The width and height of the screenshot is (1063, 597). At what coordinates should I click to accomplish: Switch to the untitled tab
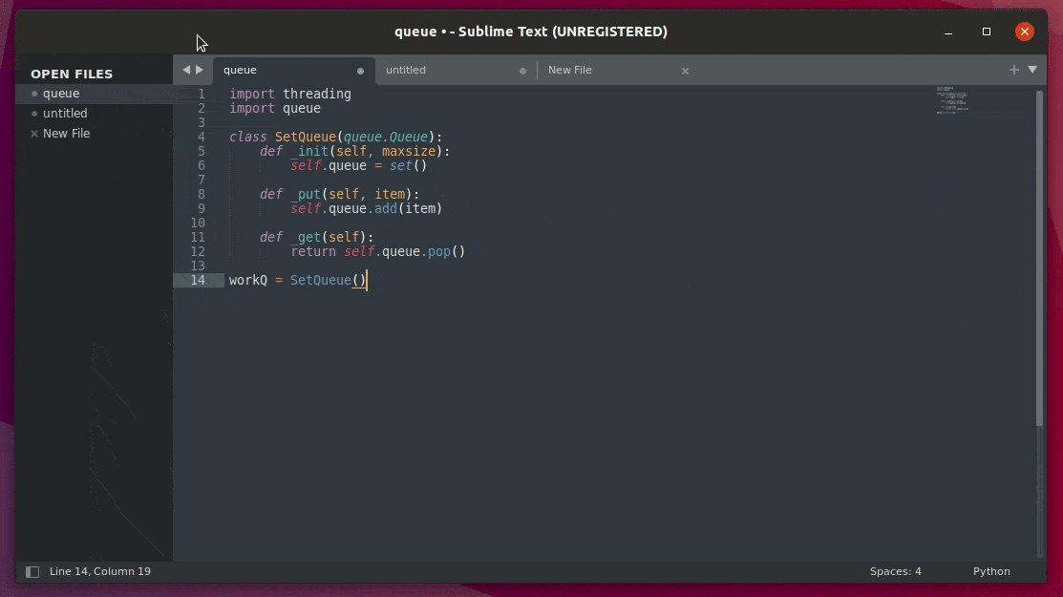click(x=406, y=70)
